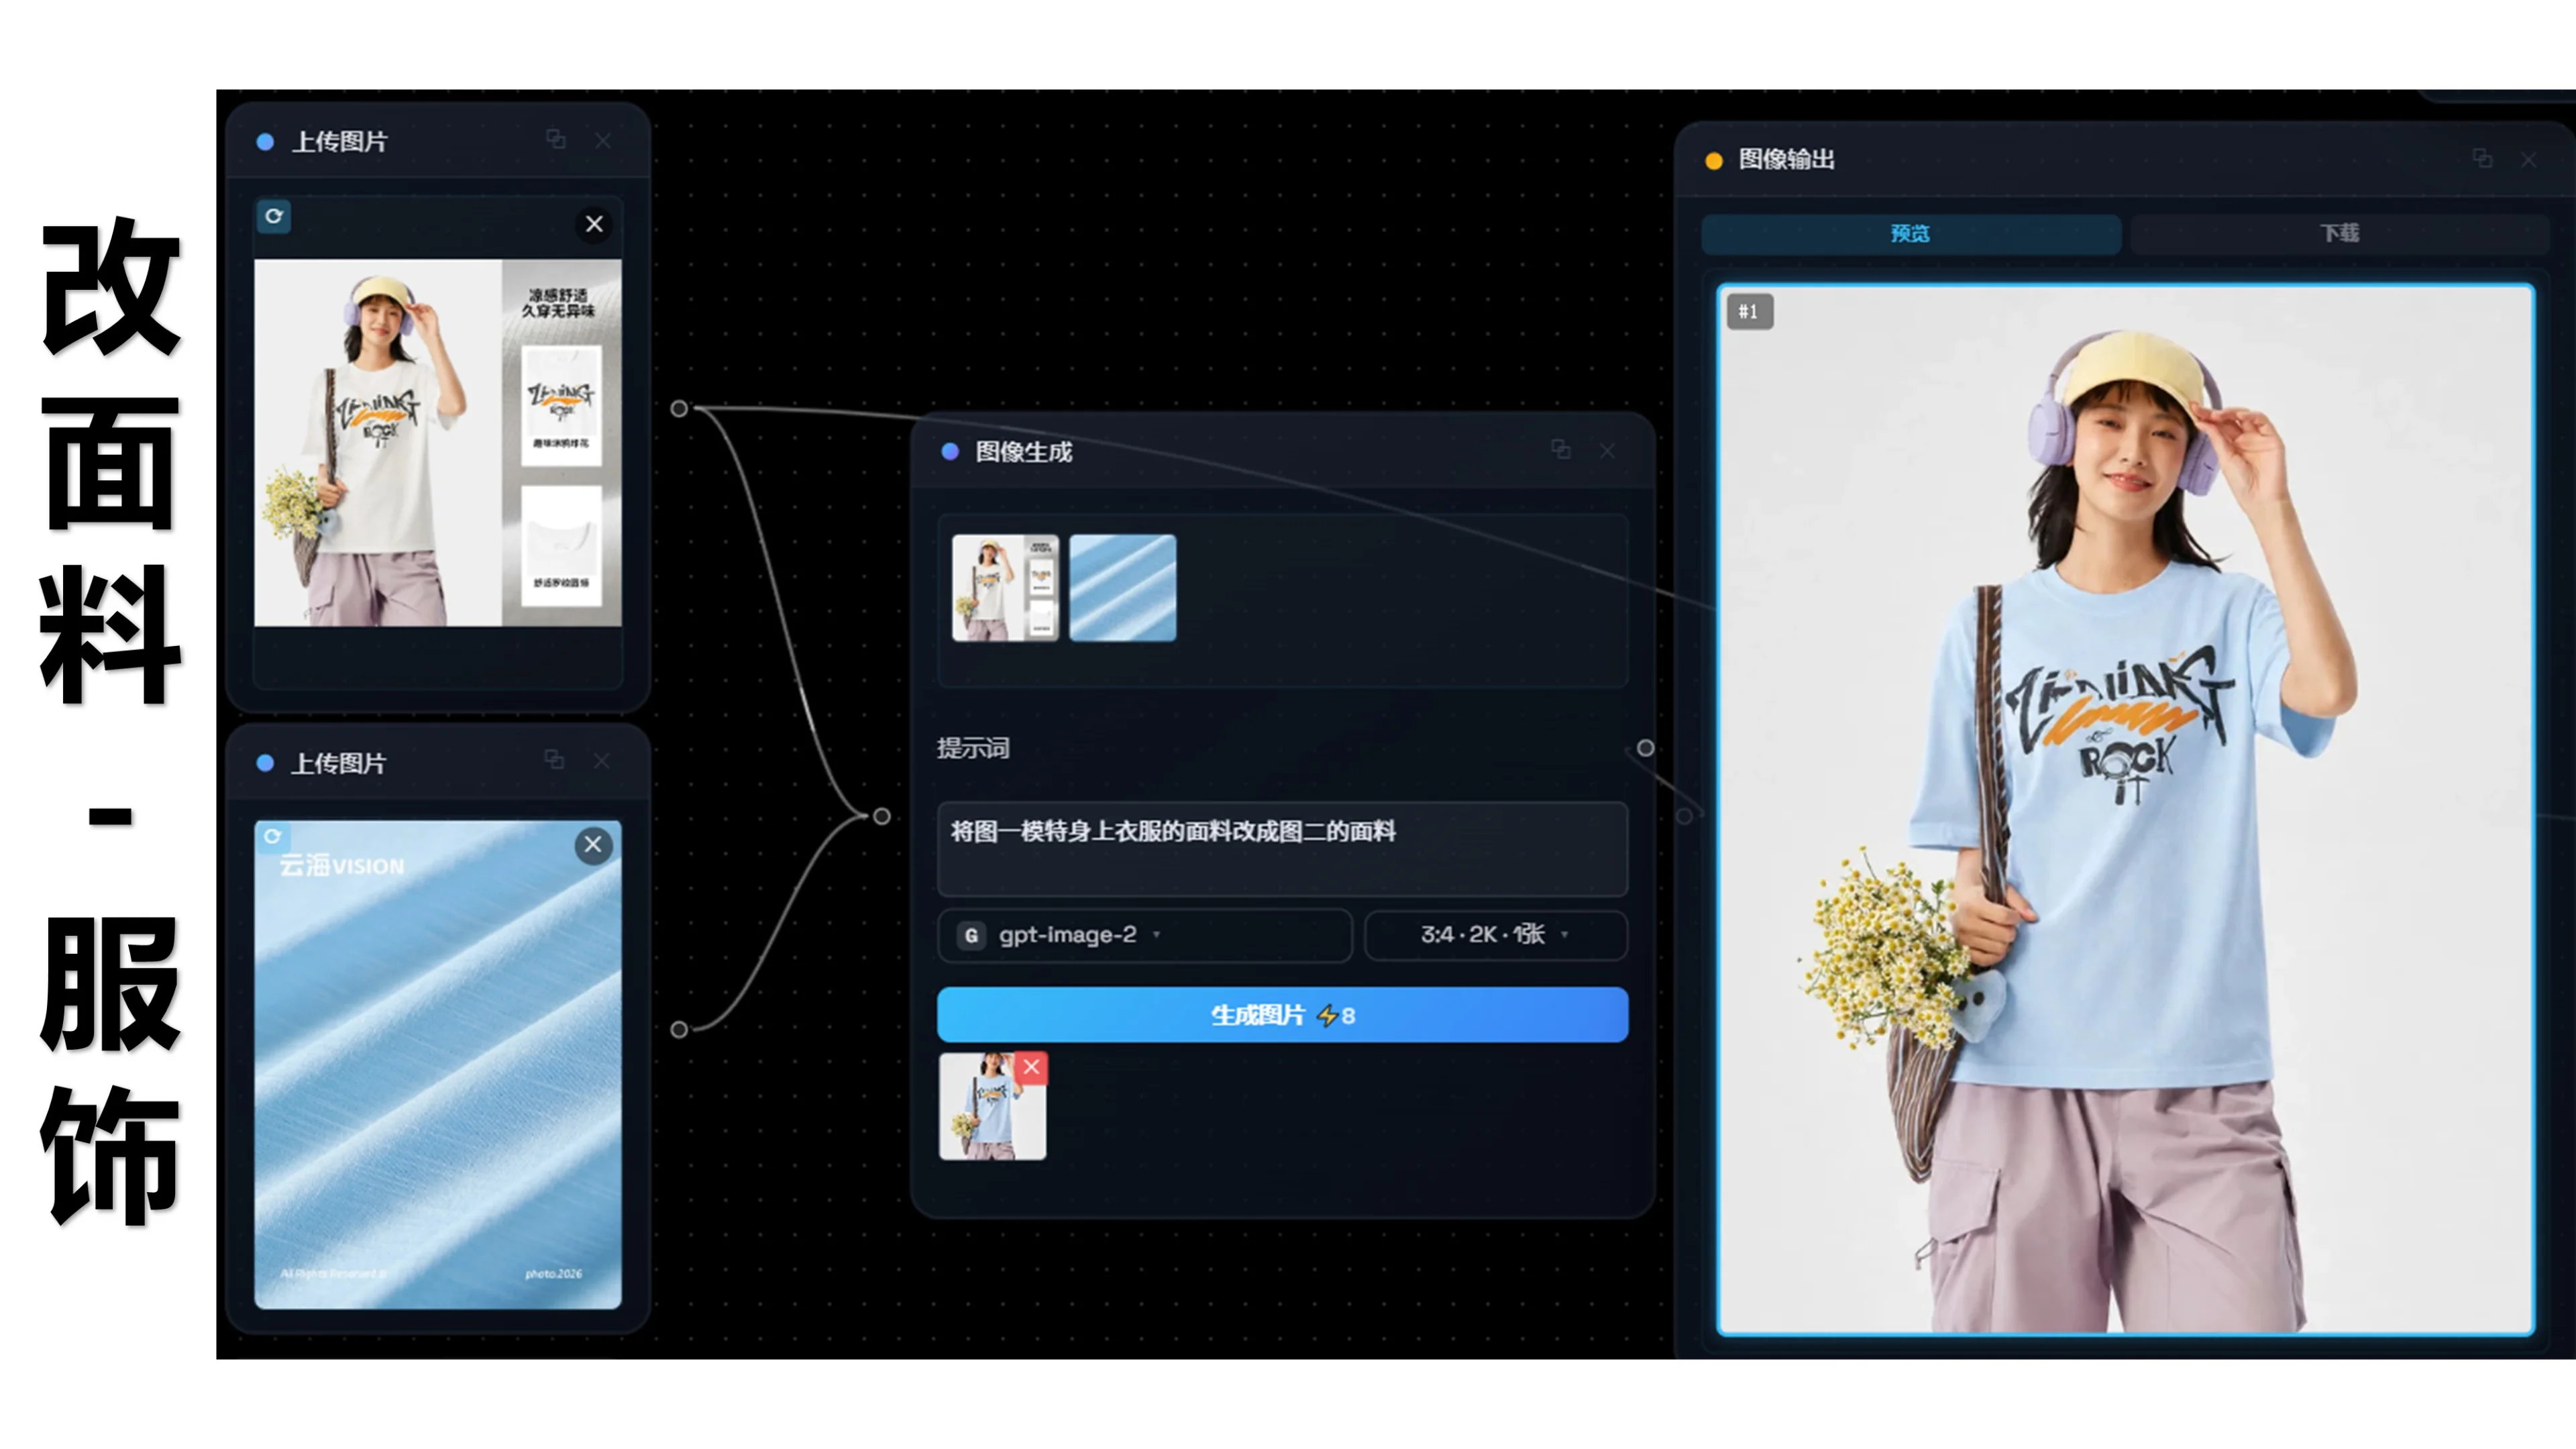This screenshot has width=2576, height=1449.
Task: Delete generated result thumbnail with red X
Action: point(1031,1067)
